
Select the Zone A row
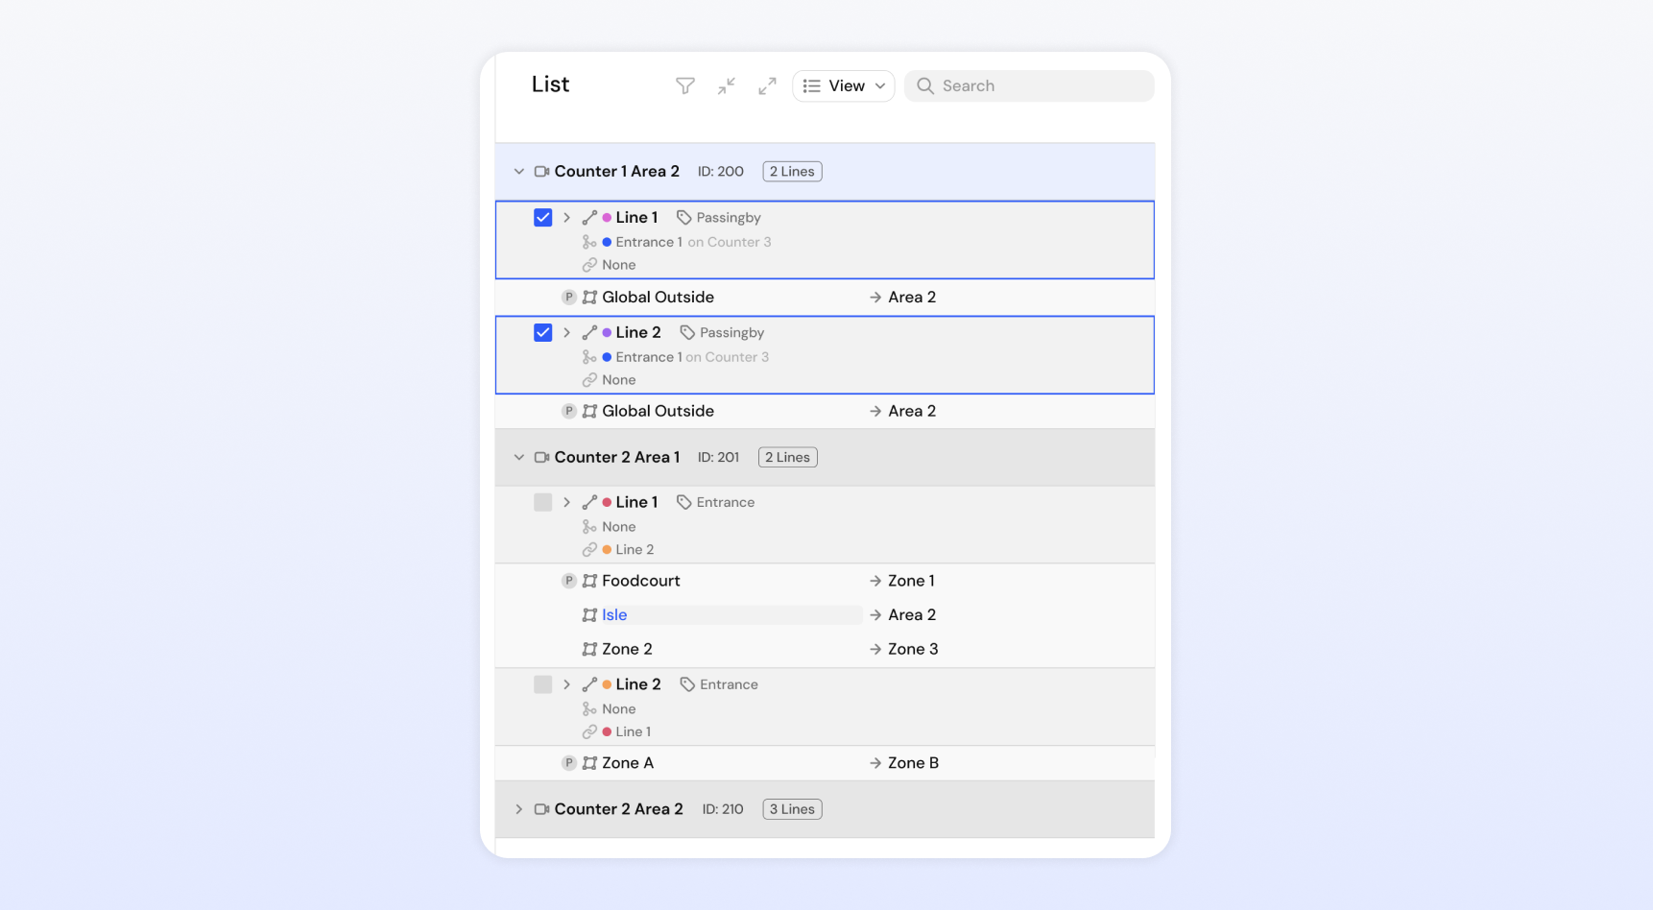(825, 763)
